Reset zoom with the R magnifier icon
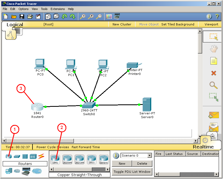The height and width of the screenshot is (179, 223). click(x=91, y=16)
